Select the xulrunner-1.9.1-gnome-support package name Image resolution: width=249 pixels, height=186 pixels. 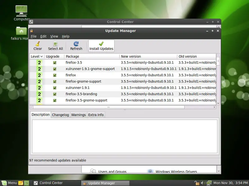[90, 69]
